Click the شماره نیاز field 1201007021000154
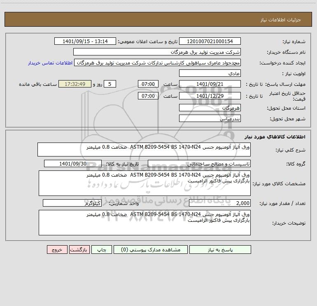Image resolution: width=317 pixels, height=306 pixels. (x=210, y=41)
